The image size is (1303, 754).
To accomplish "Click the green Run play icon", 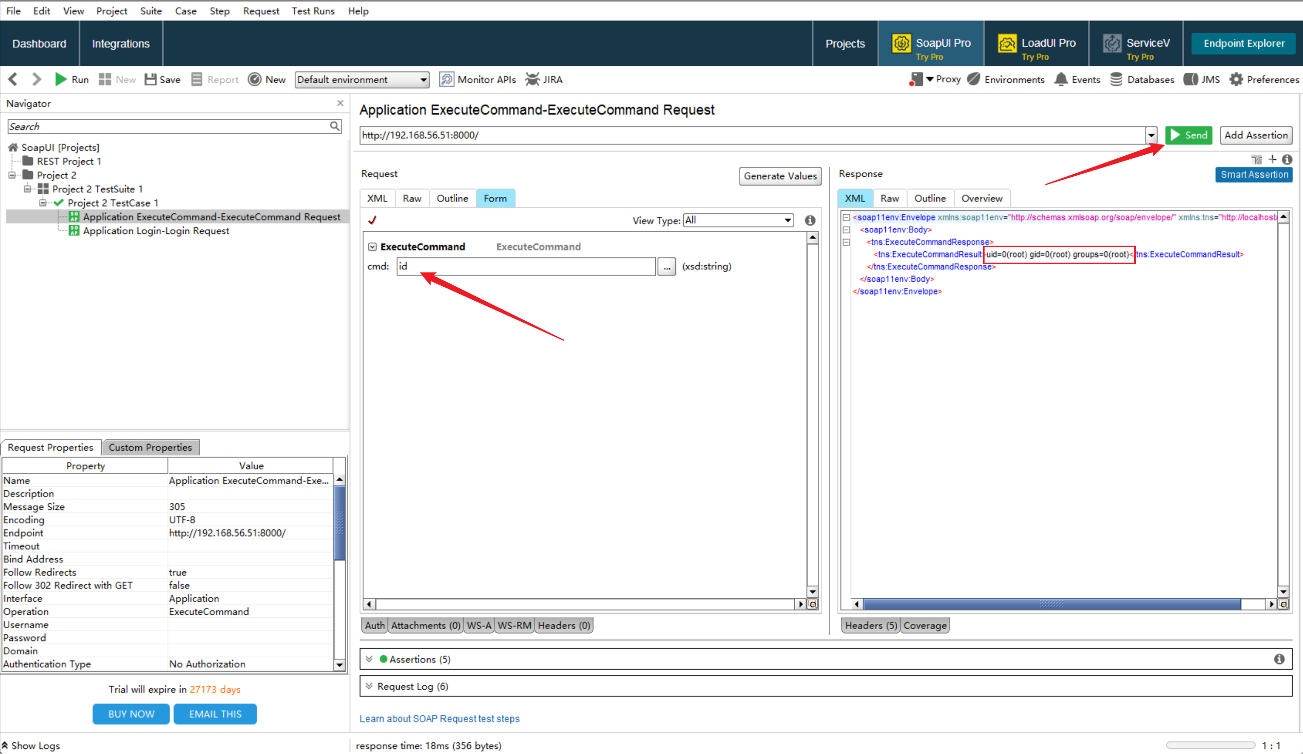I will (61, 80).
